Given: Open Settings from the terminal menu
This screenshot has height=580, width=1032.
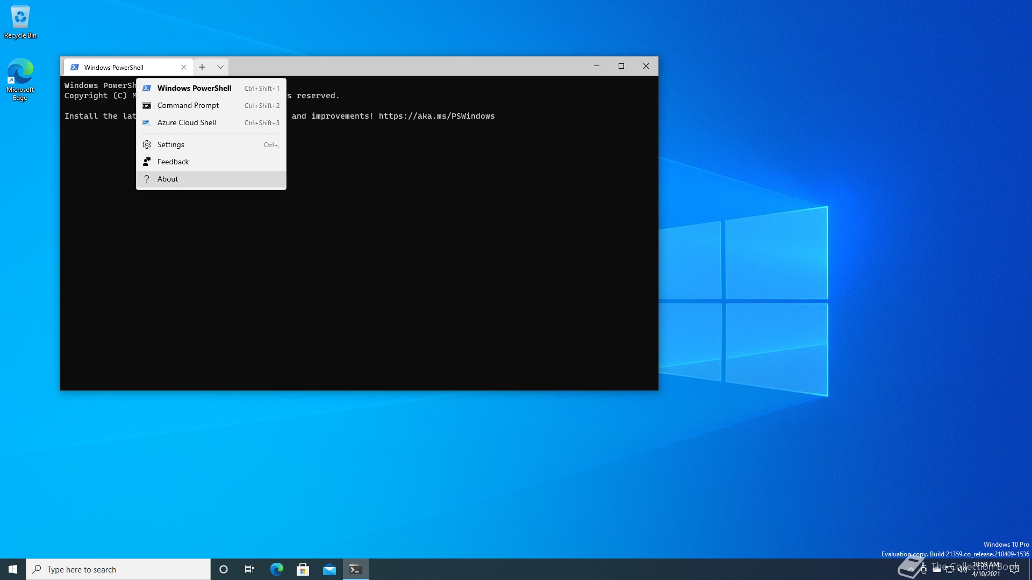Looking at the screenshot, I should pos(211,144).
